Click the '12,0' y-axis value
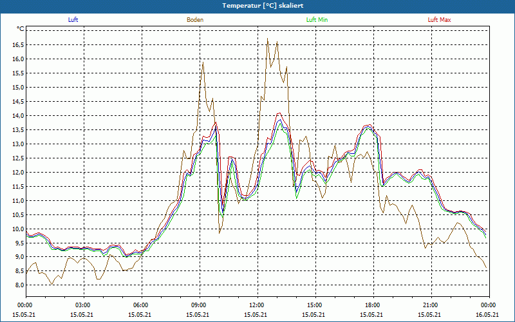 coord(18,172)
